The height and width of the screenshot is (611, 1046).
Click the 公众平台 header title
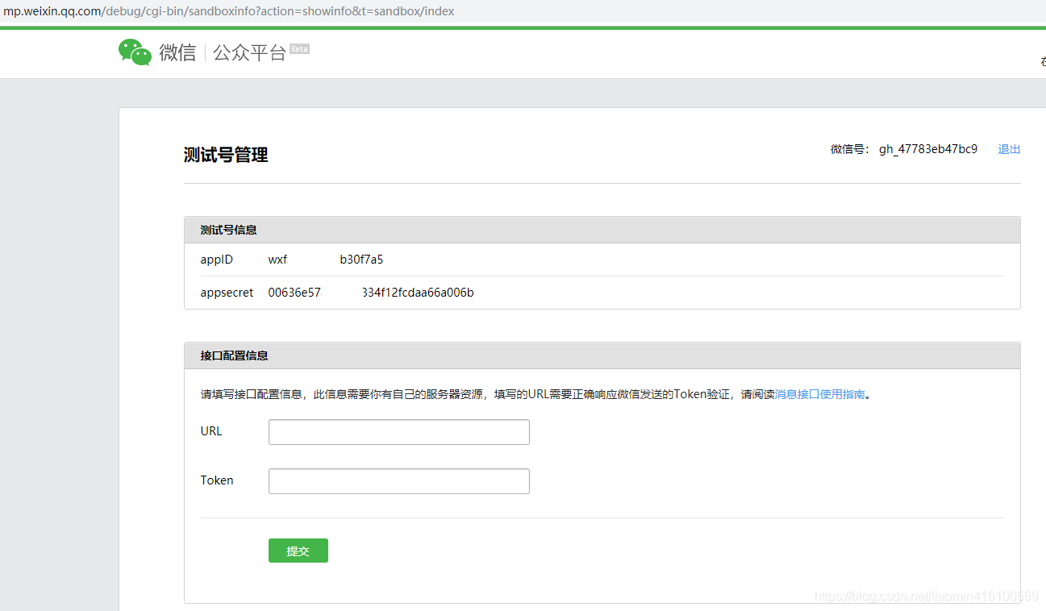(x=249, y=53)
